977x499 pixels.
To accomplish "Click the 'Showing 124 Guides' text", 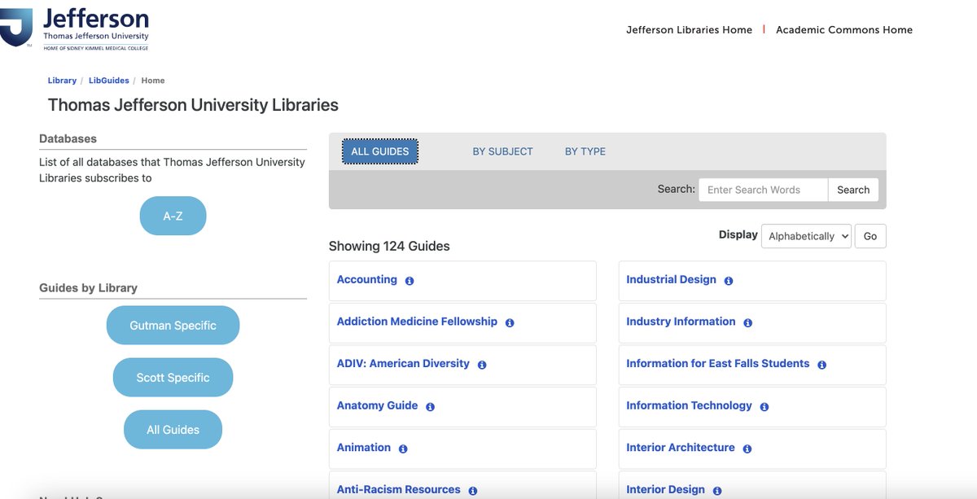I will (x=389, y=246).
